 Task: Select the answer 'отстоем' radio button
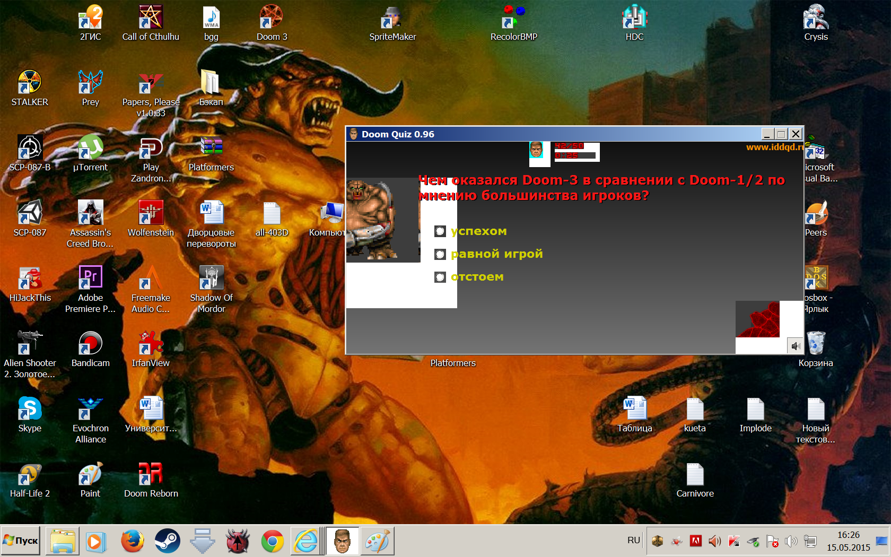point(440,277)
